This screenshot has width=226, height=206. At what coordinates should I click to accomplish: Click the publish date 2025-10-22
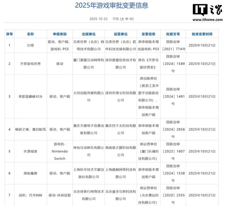click(x=99, y=19)
